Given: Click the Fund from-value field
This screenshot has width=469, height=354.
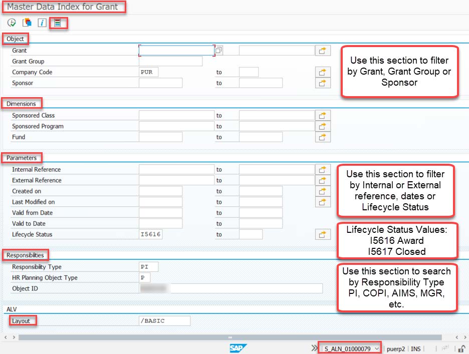Looking at the screenshot, I should [x=161, y=137].
